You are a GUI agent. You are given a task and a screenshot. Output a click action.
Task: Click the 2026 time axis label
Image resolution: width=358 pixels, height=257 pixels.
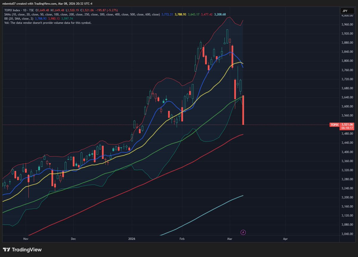tap(132, 239)
